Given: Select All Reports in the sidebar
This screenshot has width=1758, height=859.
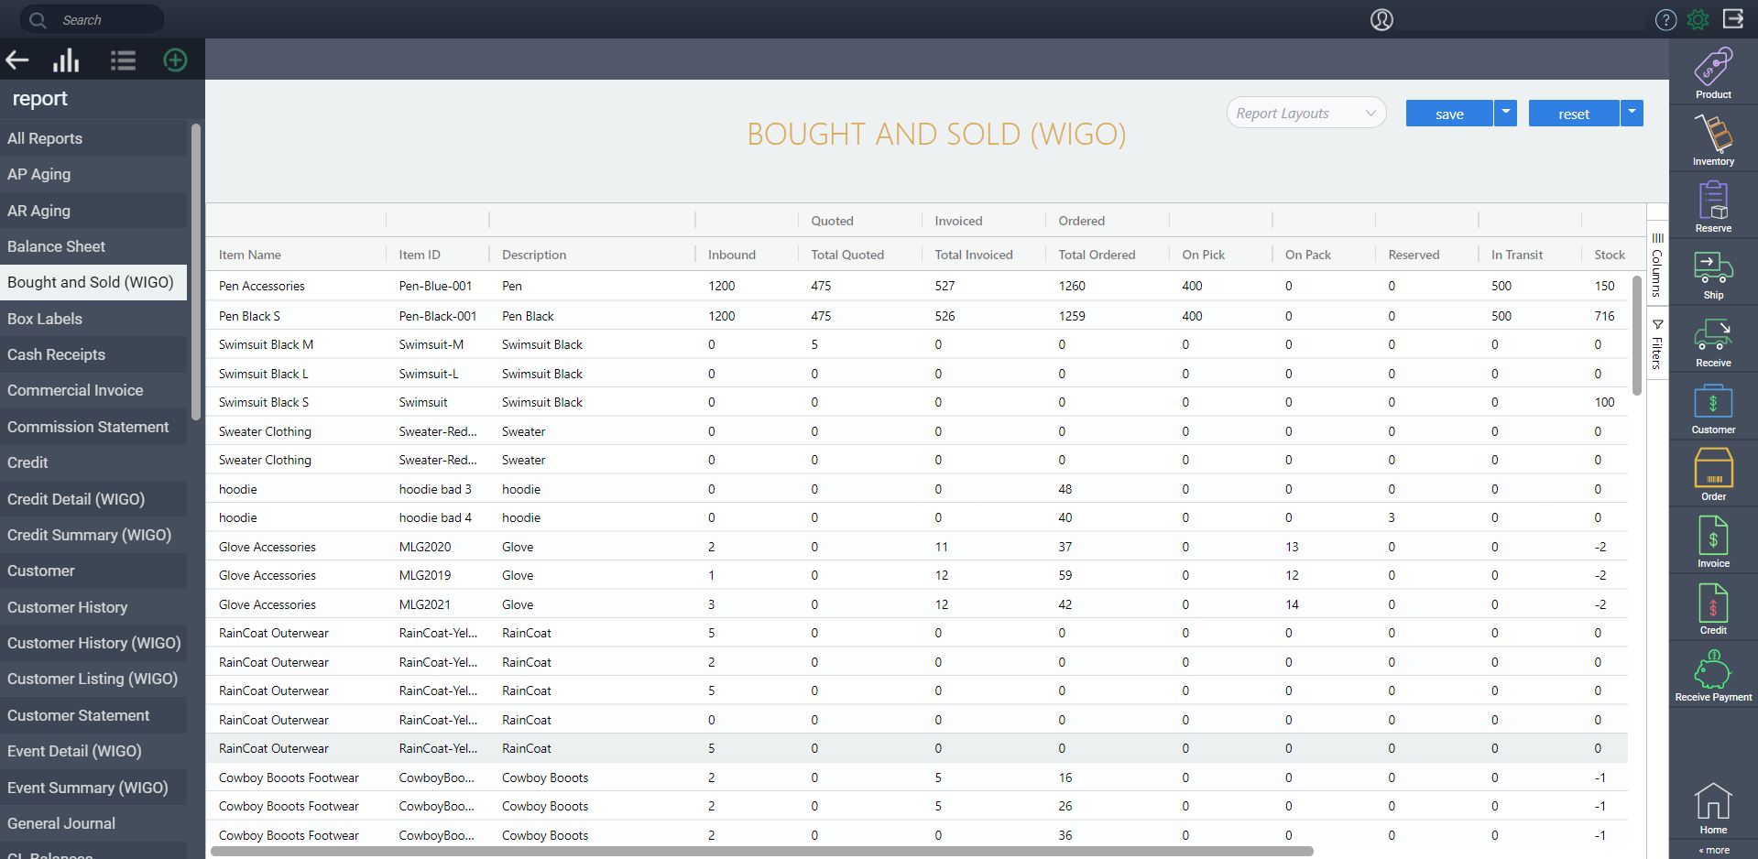Looking at the screenshot, I should pos(93,138).
